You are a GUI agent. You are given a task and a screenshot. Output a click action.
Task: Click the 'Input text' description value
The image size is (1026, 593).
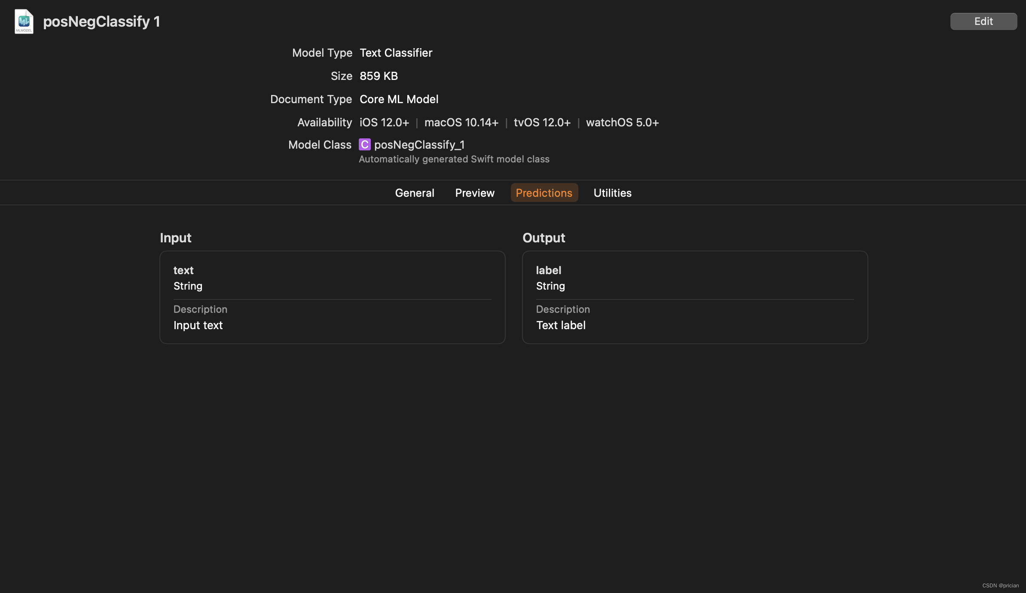(198, 325)
